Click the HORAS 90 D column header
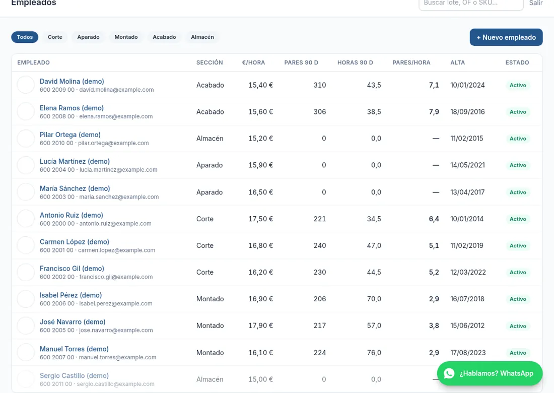 (x=355, y=62)
